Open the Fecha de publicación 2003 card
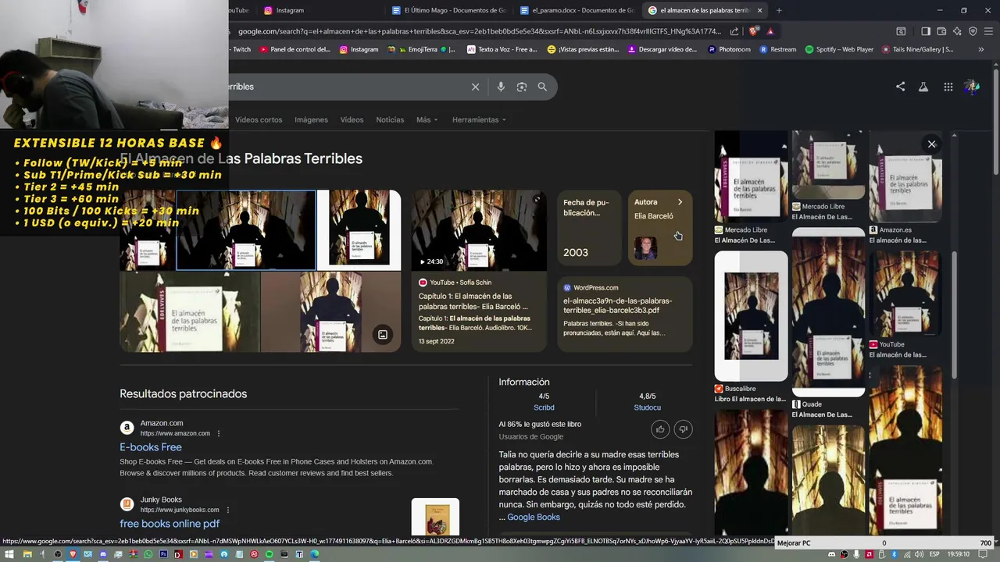This screenshot has height=562, width=1000. click(x=589, y=228)
